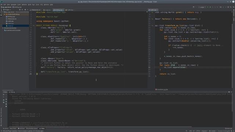Switch to the mylib.hpp editor tab
Screen dimensions: 235x132
(69, 10)
